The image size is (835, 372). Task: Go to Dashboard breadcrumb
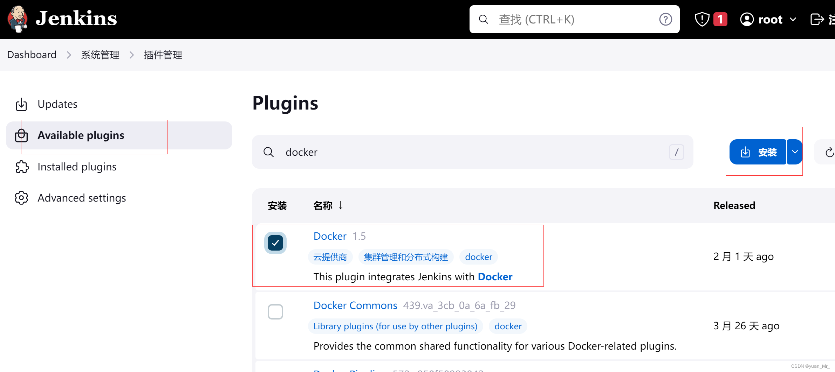(32, 55)
